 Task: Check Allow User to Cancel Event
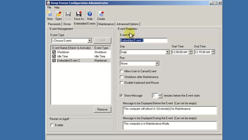pos(121,71)
